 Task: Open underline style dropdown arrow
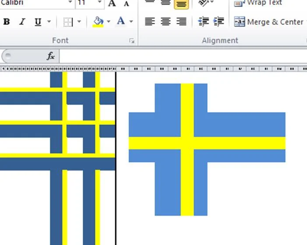point(49,21)
